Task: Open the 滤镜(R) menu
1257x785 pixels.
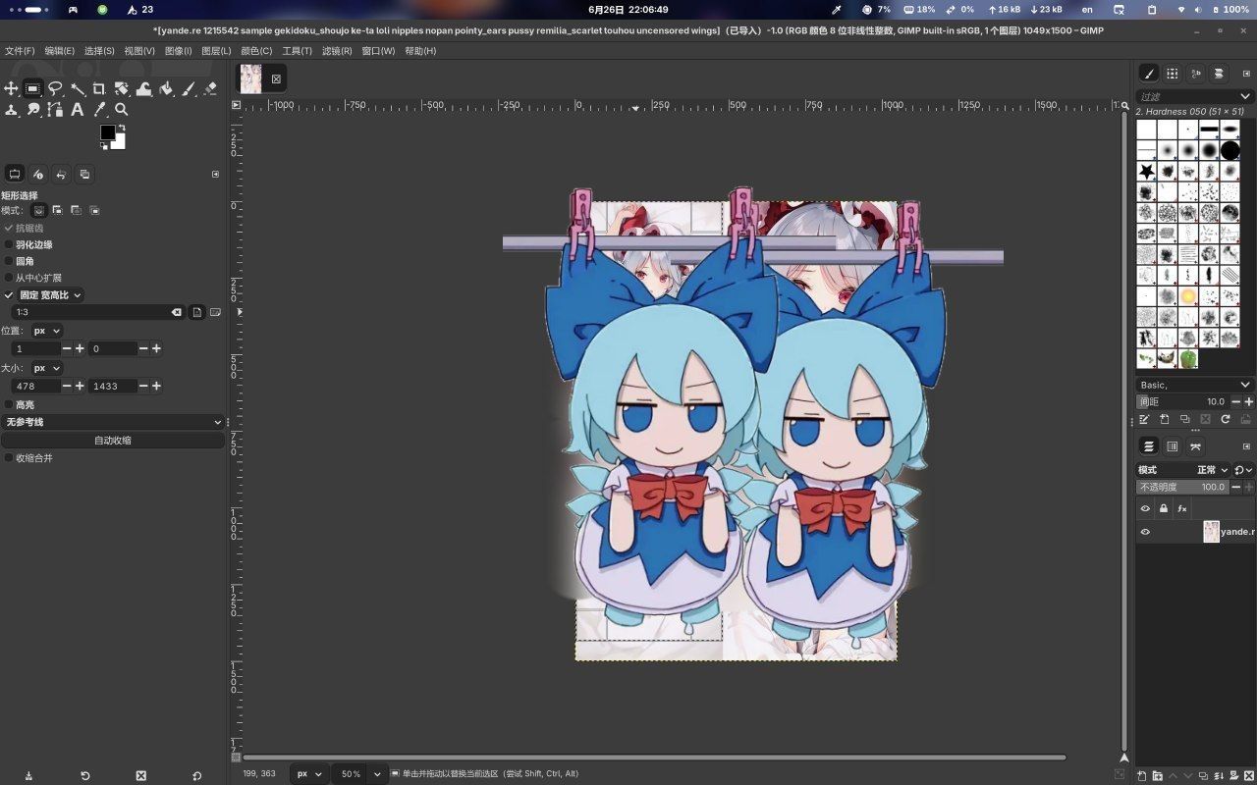Action: pyautogui.click(x=337, y=51)
